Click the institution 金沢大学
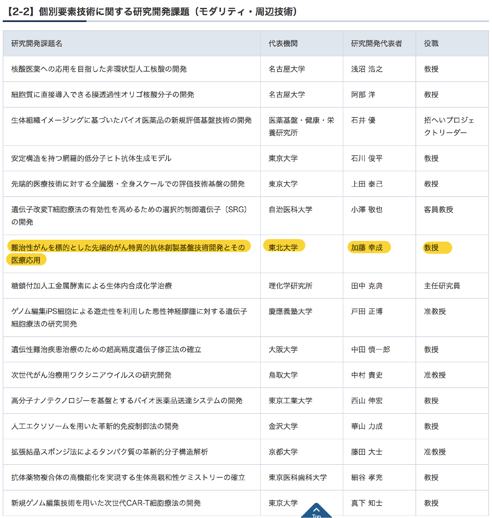492x518 pixels. [x=283, y=427]
